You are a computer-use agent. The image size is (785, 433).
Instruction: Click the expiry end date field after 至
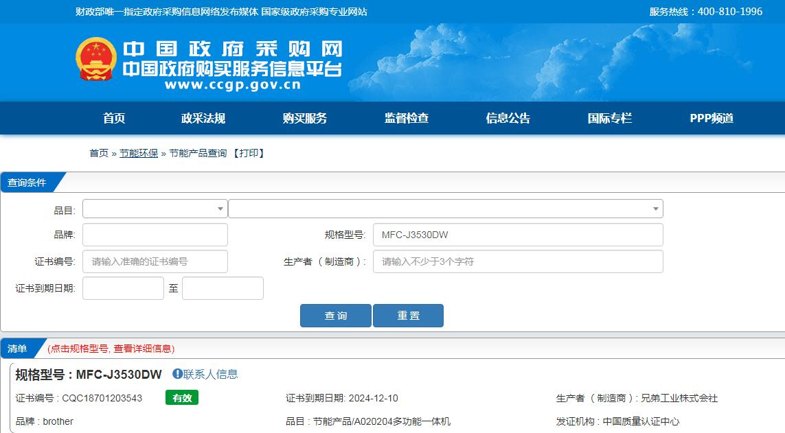(223, 288)
